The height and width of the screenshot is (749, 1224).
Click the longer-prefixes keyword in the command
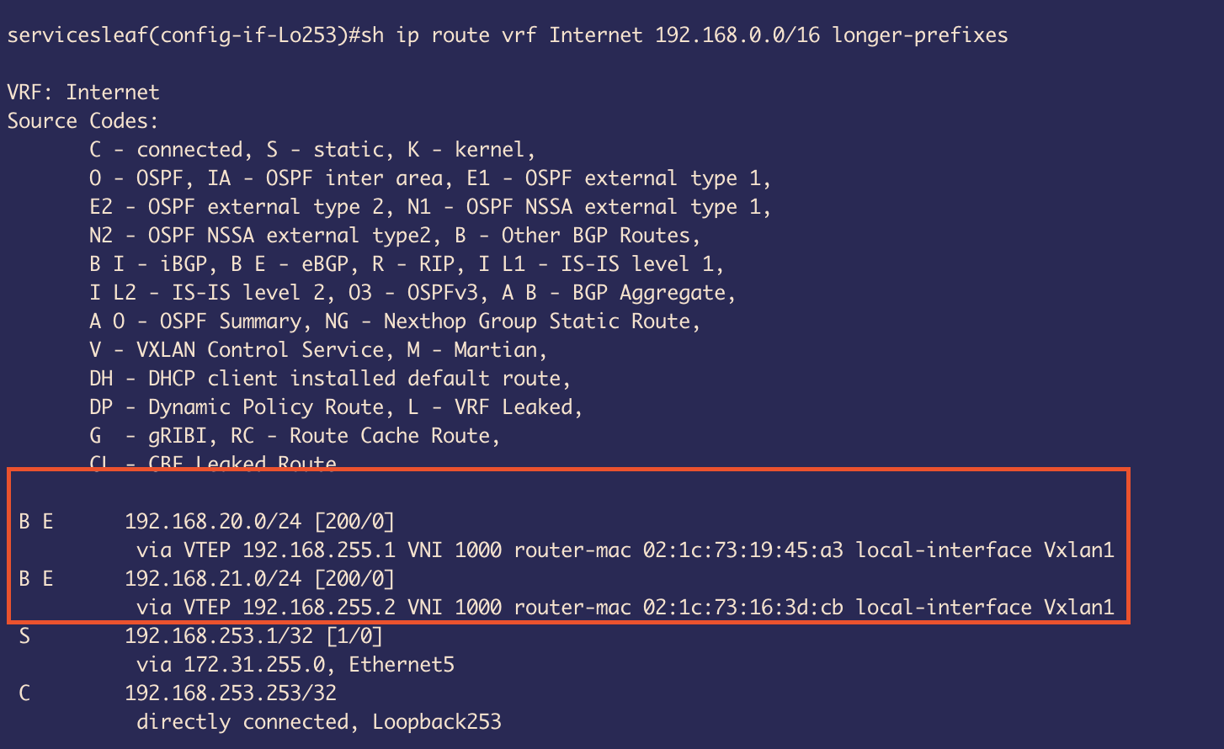click(920, 35)
